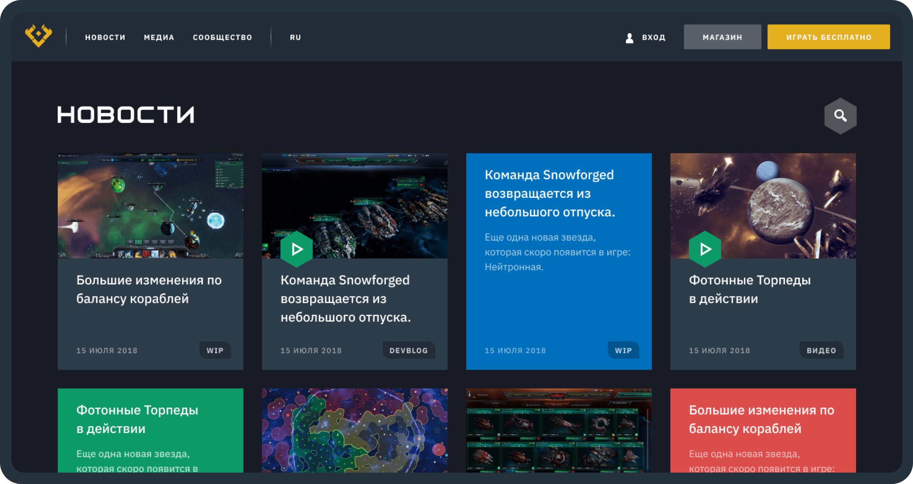913x484 pixels.
Task: Click the colorful galaxy map thumbnail
Action: [354, 430]
